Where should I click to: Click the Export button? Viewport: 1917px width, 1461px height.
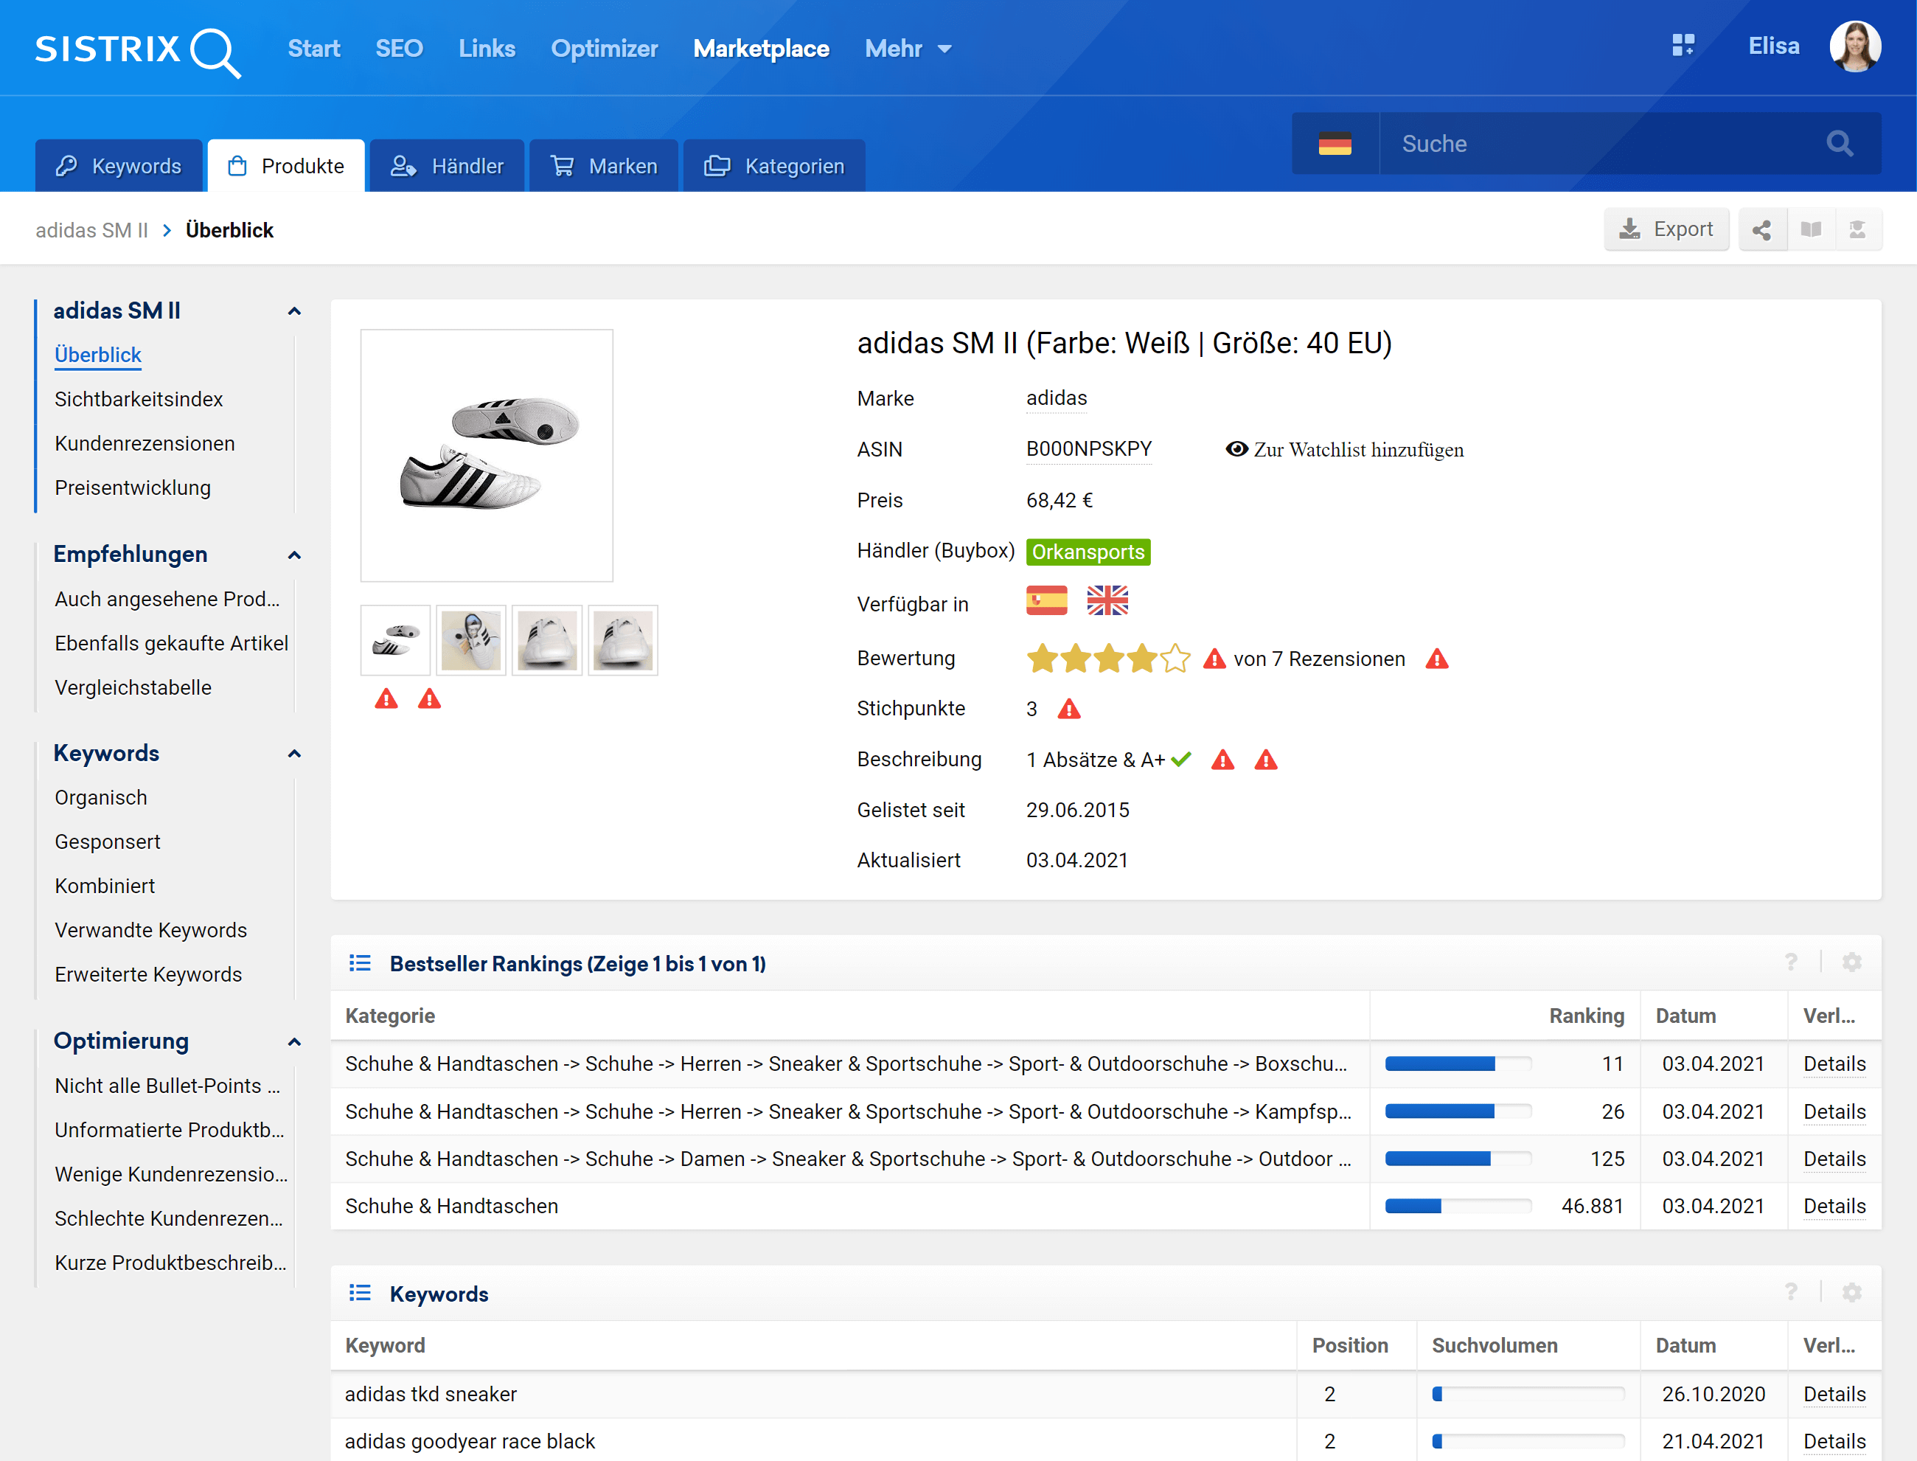[x=1665, y=229]
